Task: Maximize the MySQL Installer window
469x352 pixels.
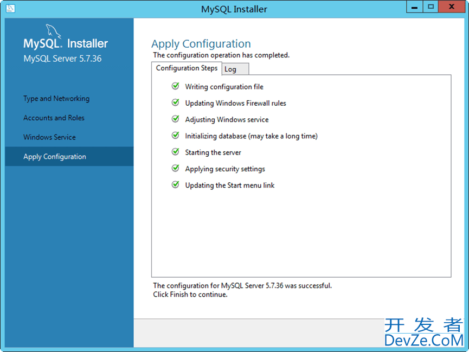Action: 431,7
